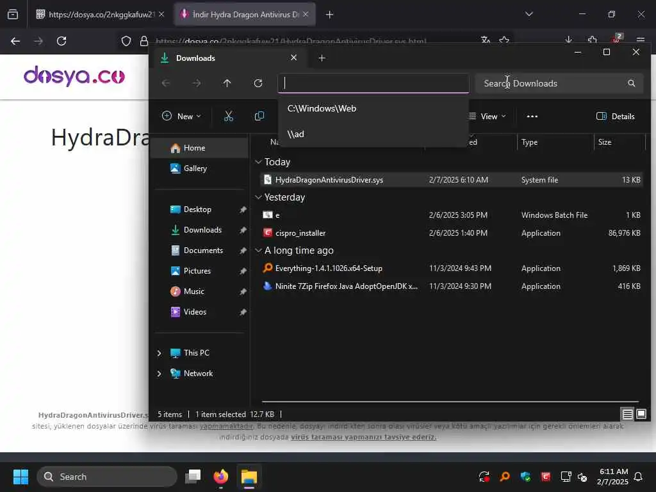Screen dimensions: 656x492
Task: Collapse the A long time ago group
Action: pos(259,250)
